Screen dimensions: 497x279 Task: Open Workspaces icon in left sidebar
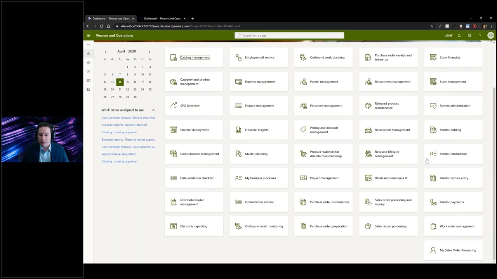(x=89, y=80)
